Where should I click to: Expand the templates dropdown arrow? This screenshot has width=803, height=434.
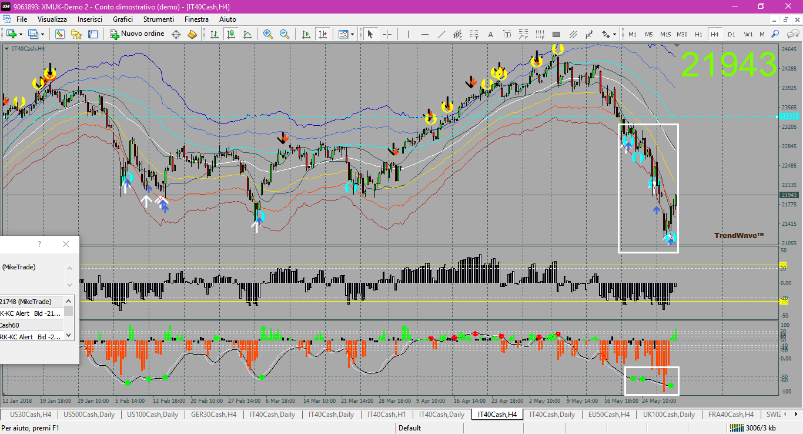click(352, 34)
